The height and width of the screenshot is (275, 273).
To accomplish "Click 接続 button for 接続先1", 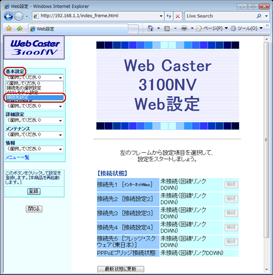I will [x=231, y=185].
